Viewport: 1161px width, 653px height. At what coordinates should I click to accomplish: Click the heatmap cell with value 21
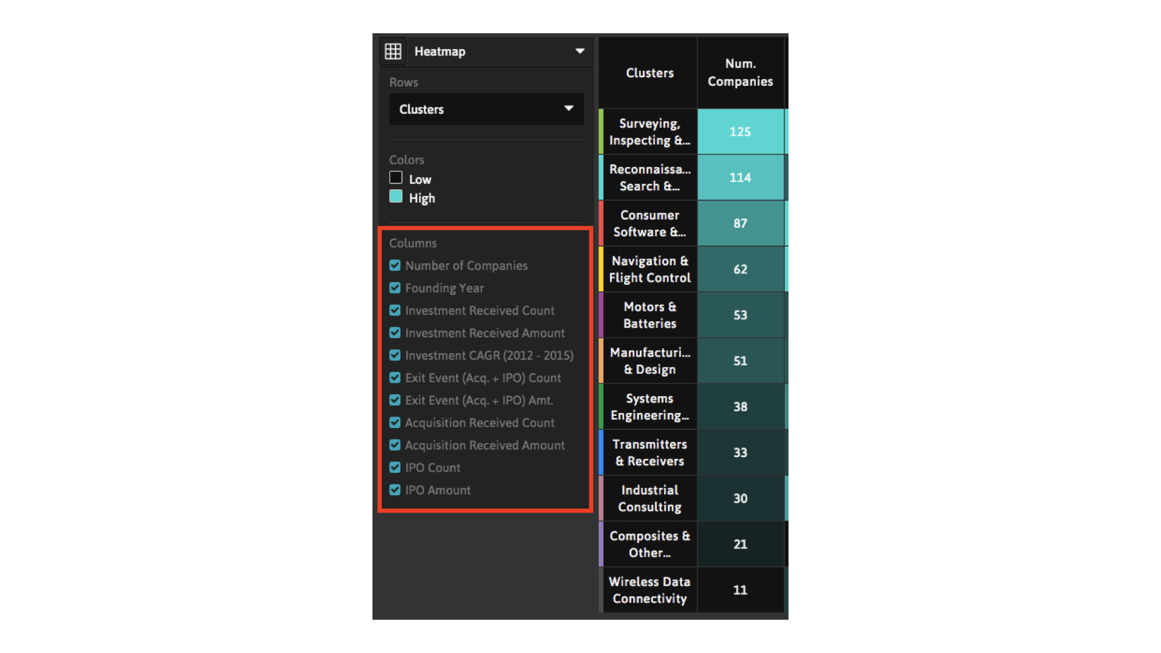coord(740,544)
